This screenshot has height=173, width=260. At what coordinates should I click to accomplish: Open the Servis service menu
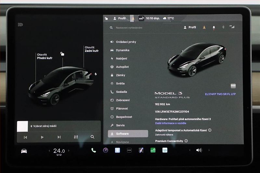click(118, 125)
